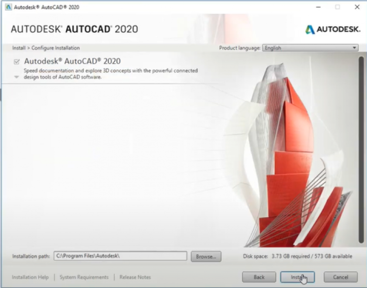
Task: Expand the AutoCAD 2020 configuration arrow
Action: (x=16, y=77)
